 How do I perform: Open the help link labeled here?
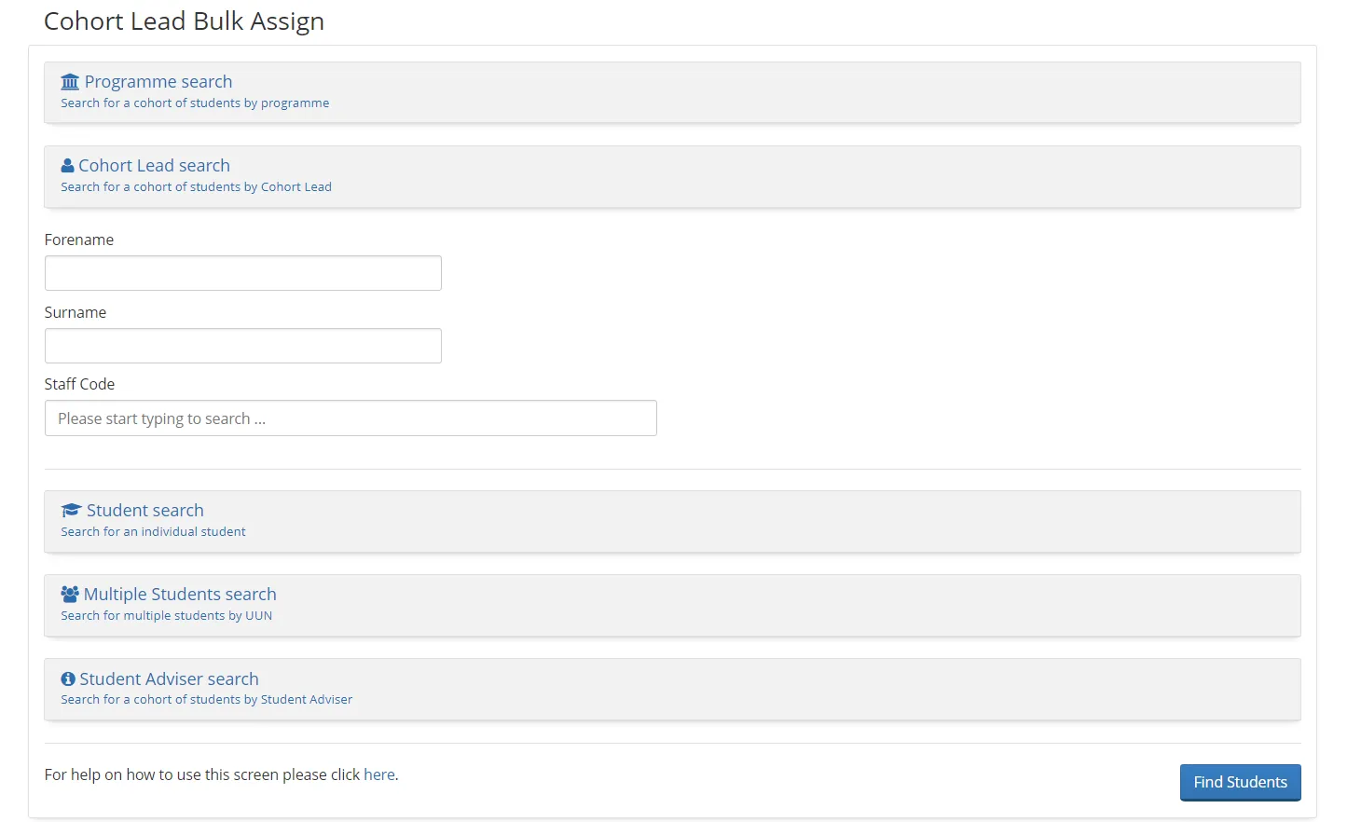[379, 774]
